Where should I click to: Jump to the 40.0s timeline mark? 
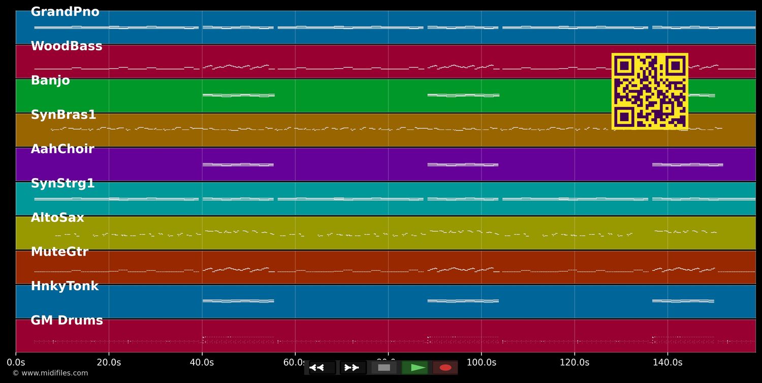(x=202, y=363)
